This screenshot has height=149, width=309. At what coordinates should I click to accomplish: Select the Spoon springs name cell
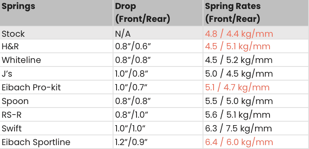[x=56, y=101]
